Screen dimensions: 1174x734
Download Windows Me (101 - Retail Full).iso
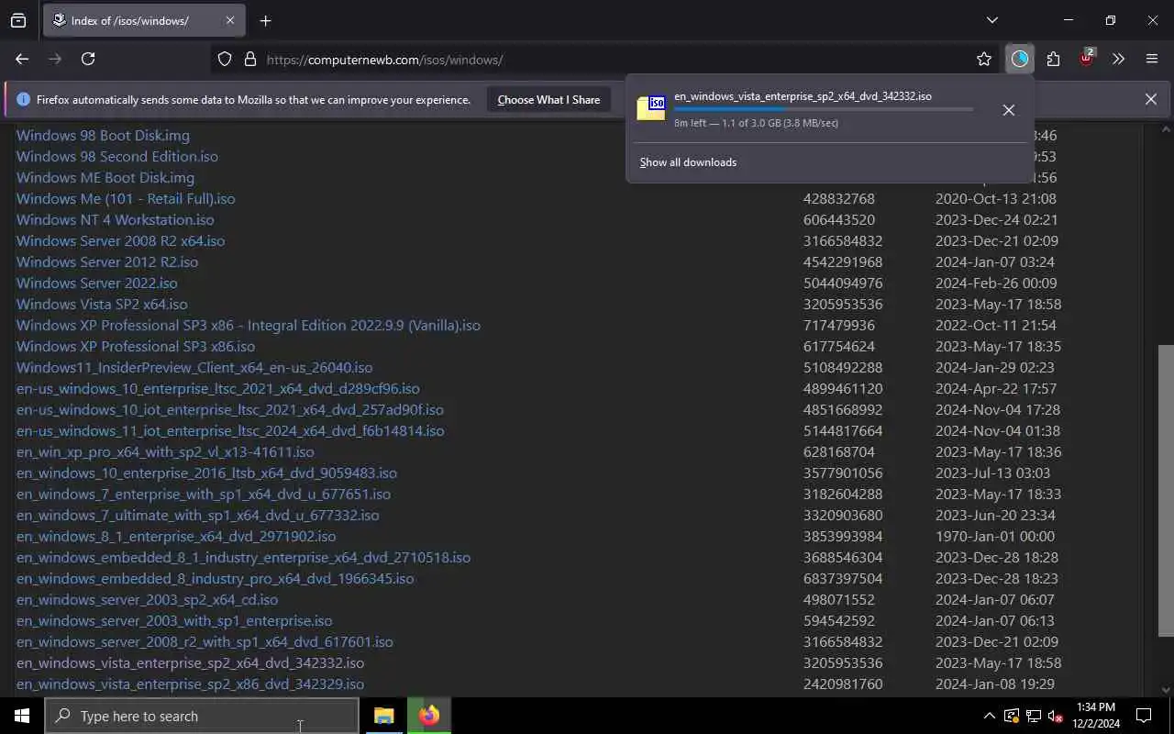coord(126,198)
